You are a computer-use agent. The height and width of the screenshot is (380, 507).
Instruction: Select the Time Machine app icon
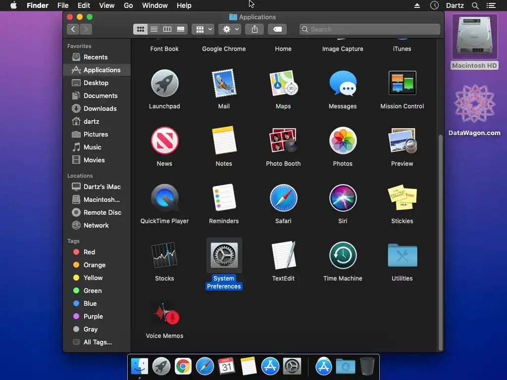coord(343,255)
